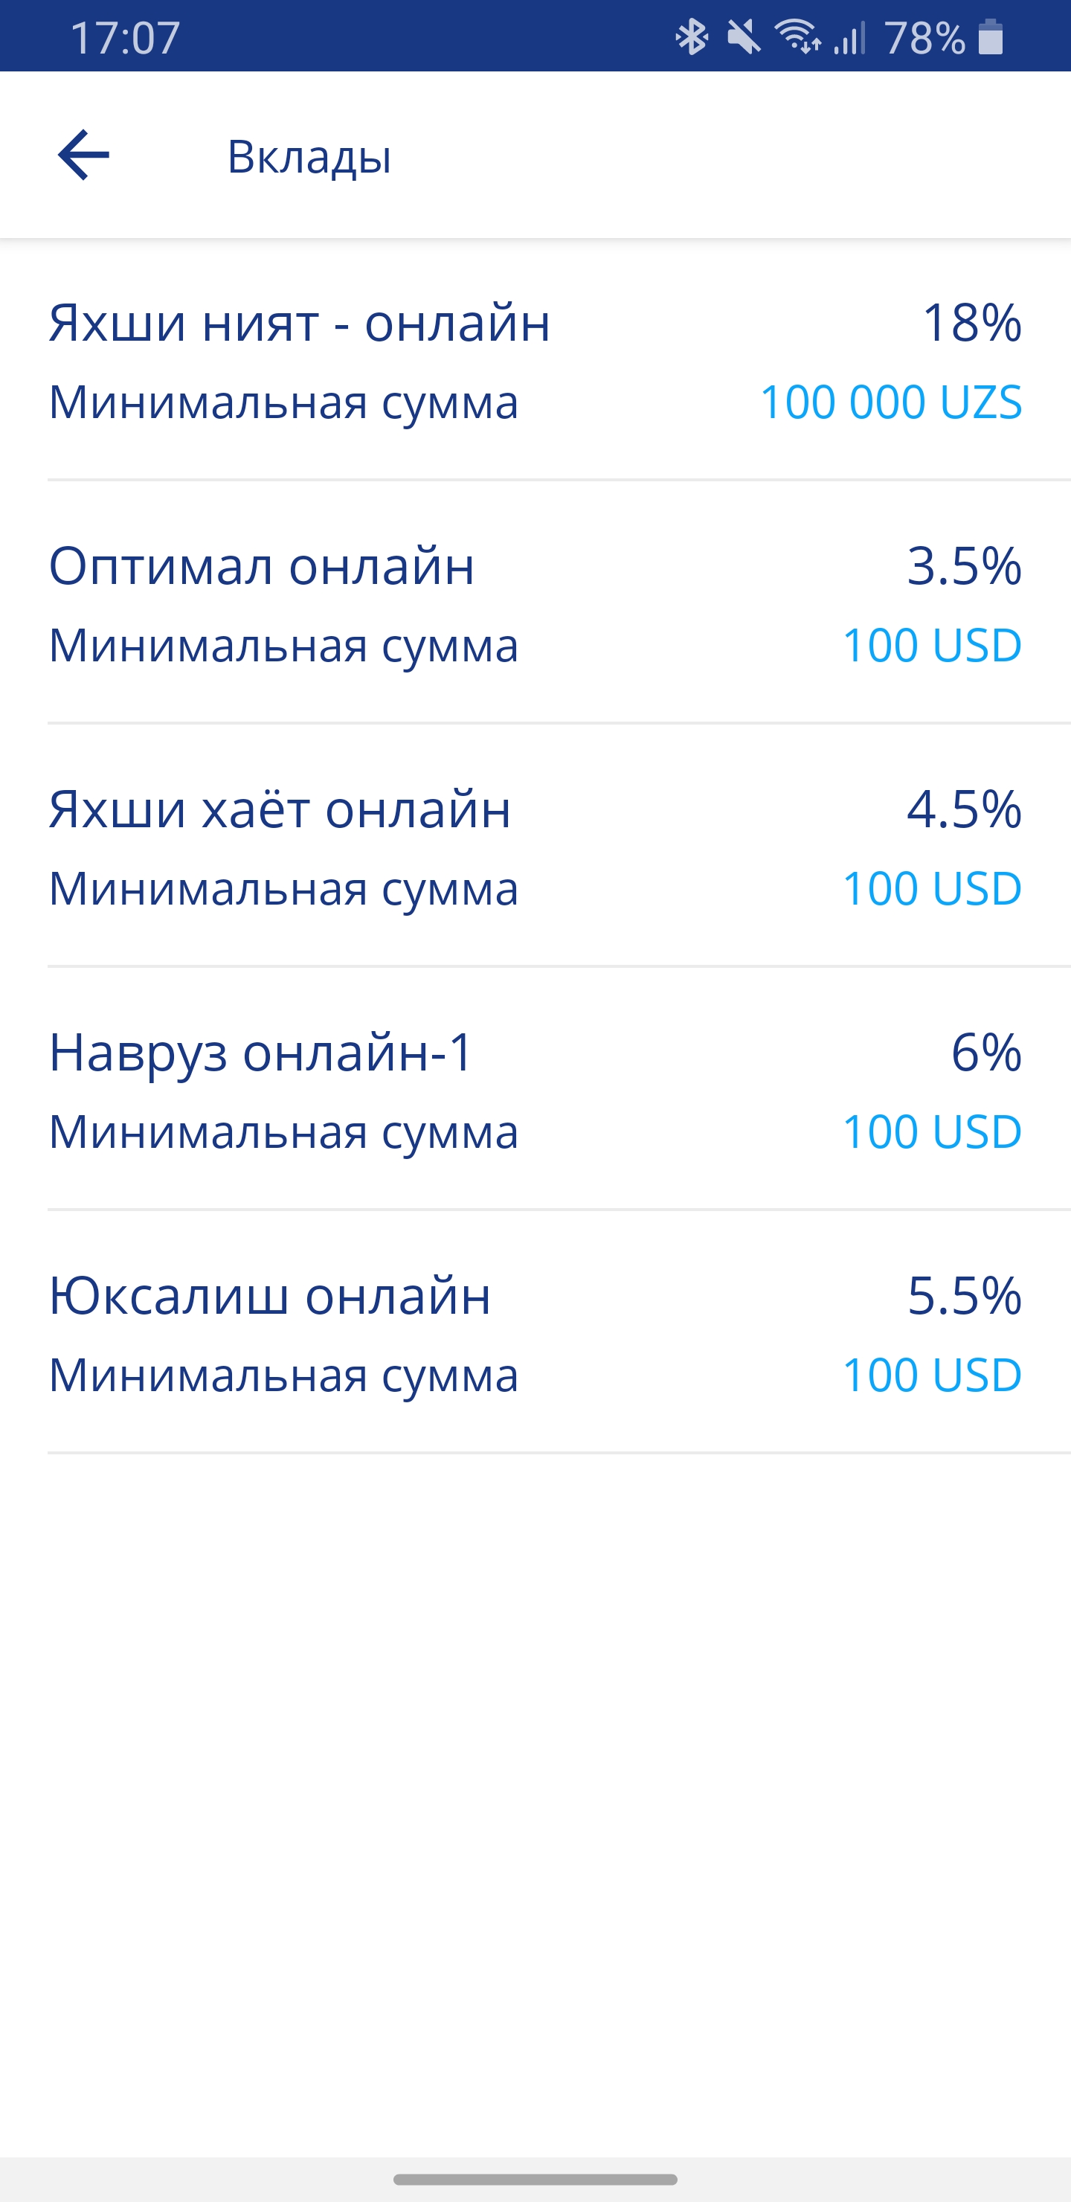This screenshot has width=1071, height=2202.
Task: Tap the Bluetooth status icon
Action: pyautogui.click(x=692, y=36)
